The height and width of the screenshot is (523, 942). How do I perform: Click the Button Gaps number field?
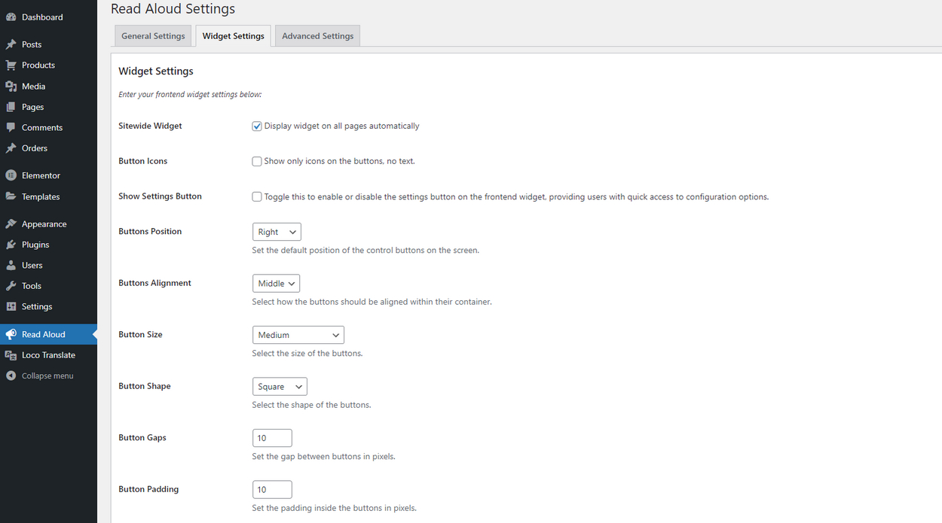click(272, 438)
